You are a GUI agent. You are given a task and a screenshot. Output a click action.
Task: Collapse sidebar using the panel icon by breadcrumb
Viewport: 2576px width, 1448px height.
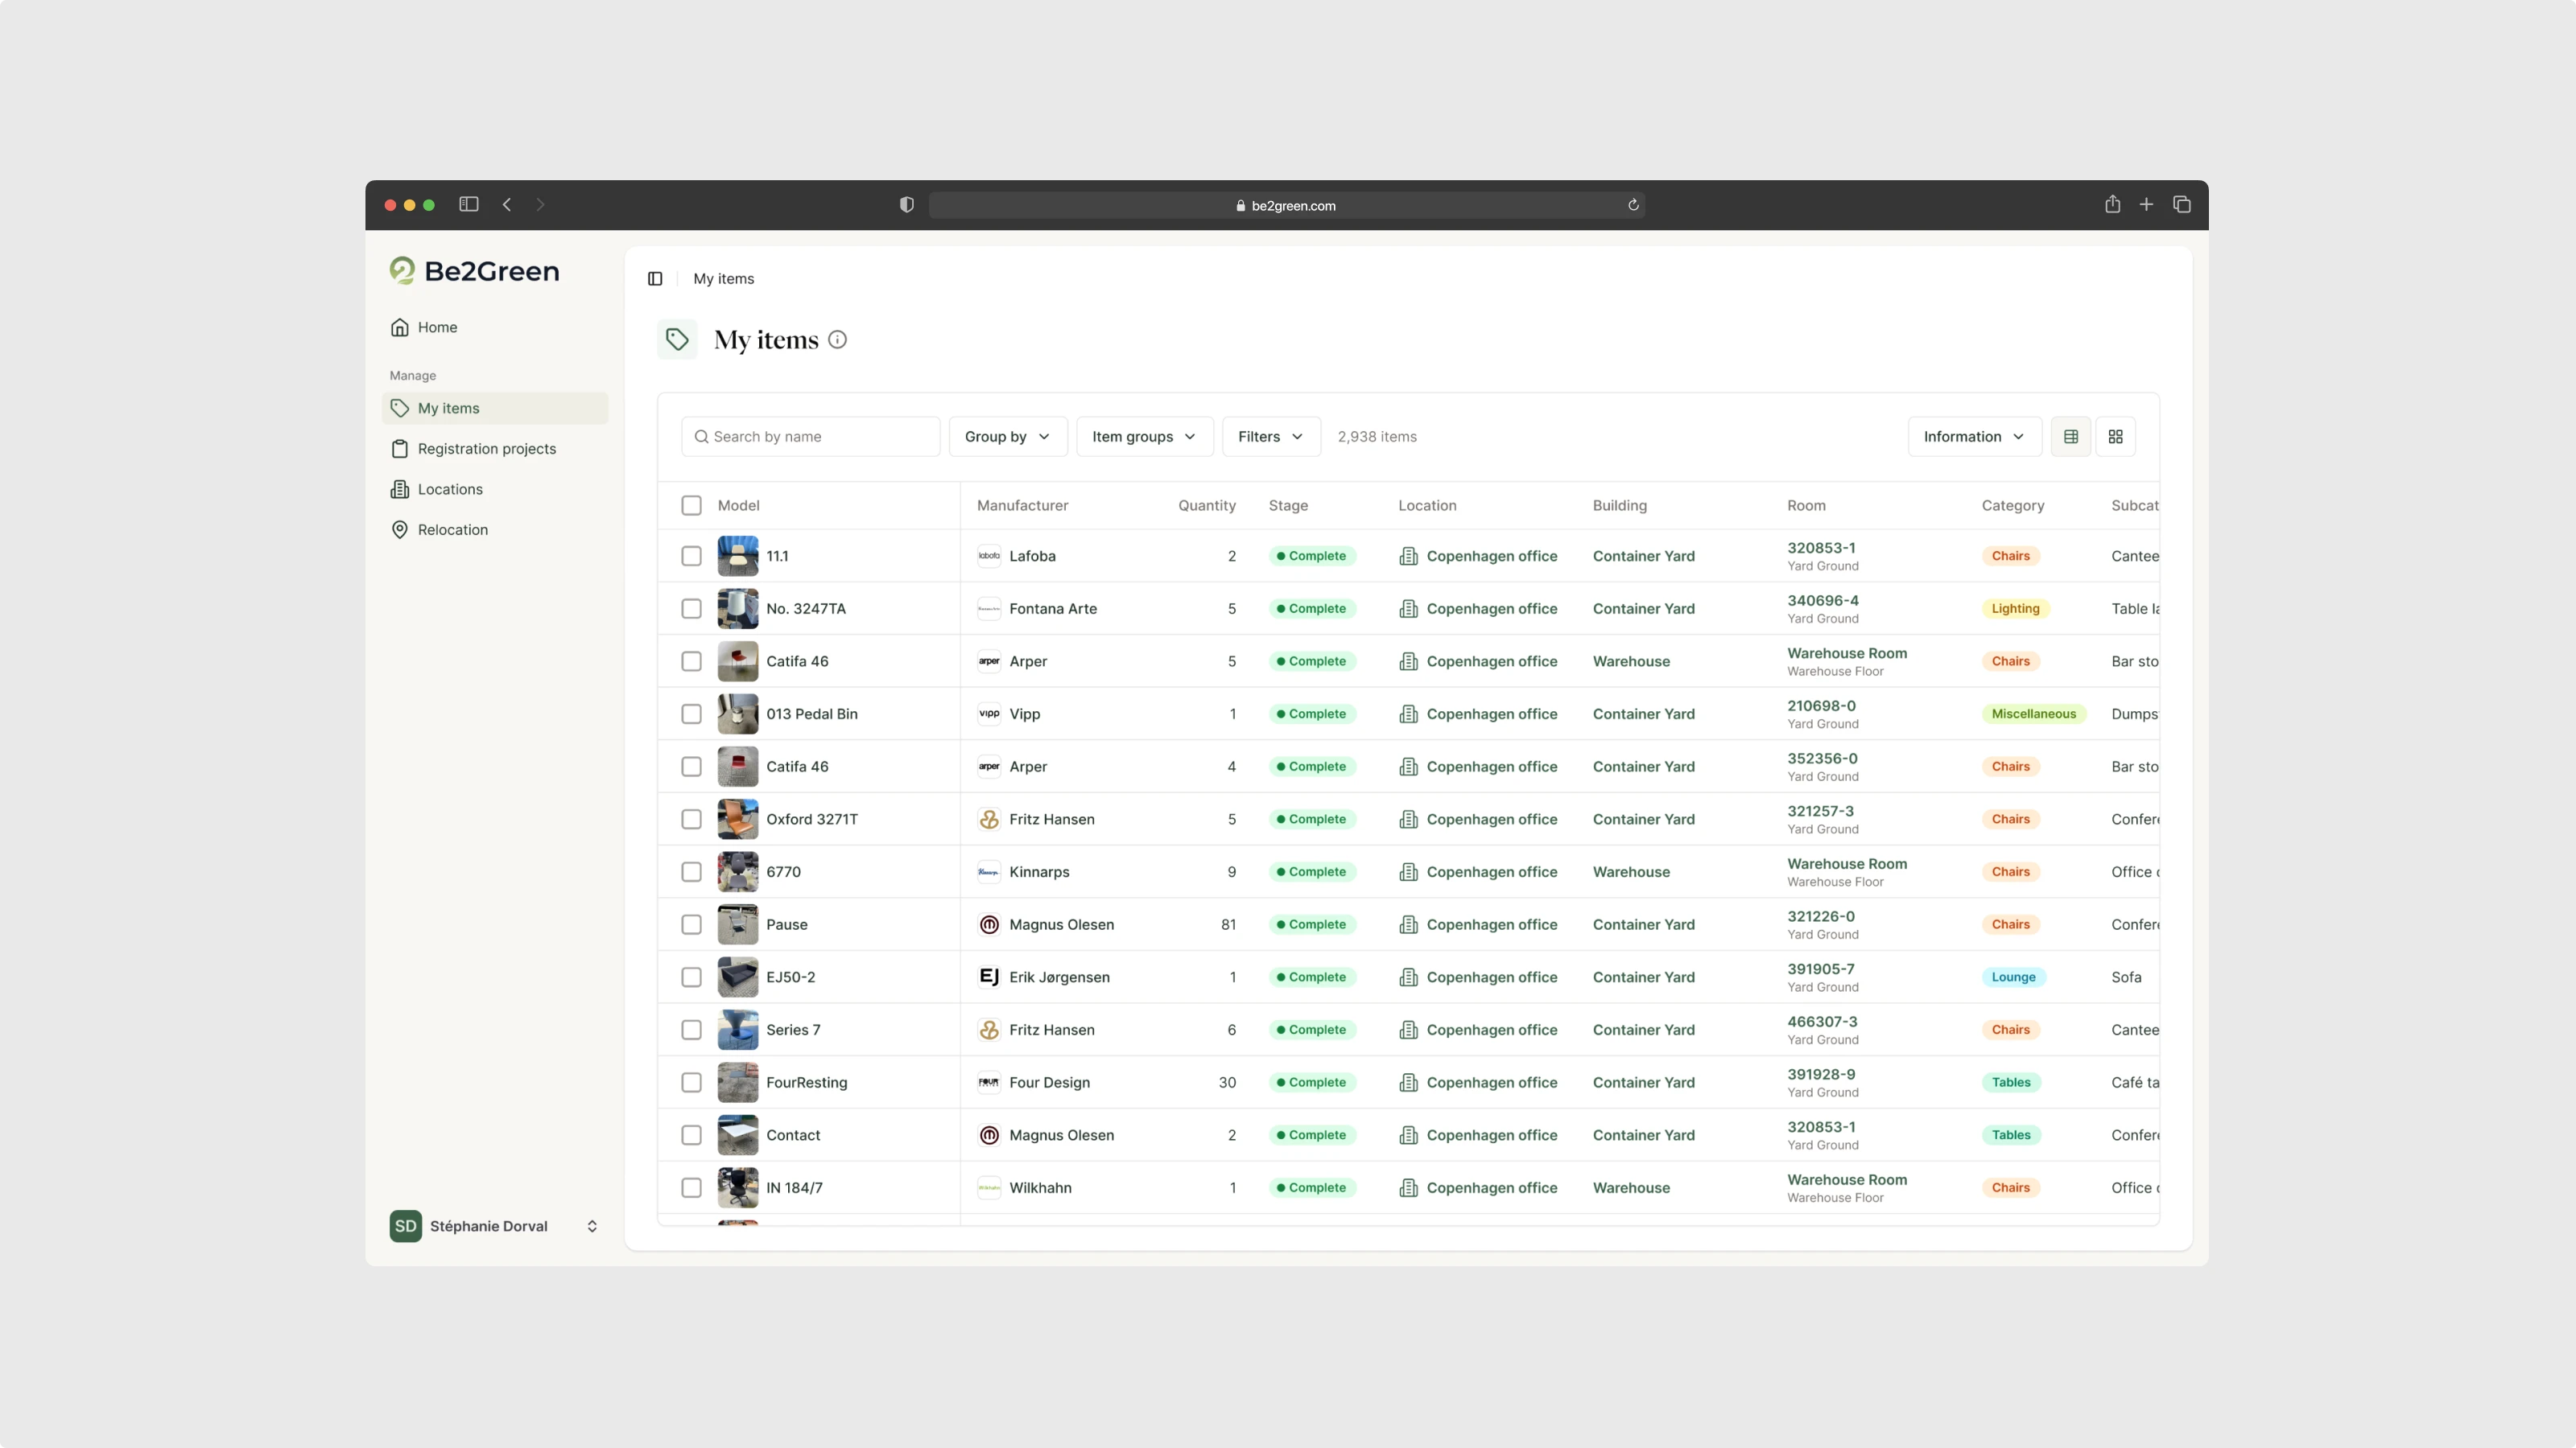click(655, 279)
